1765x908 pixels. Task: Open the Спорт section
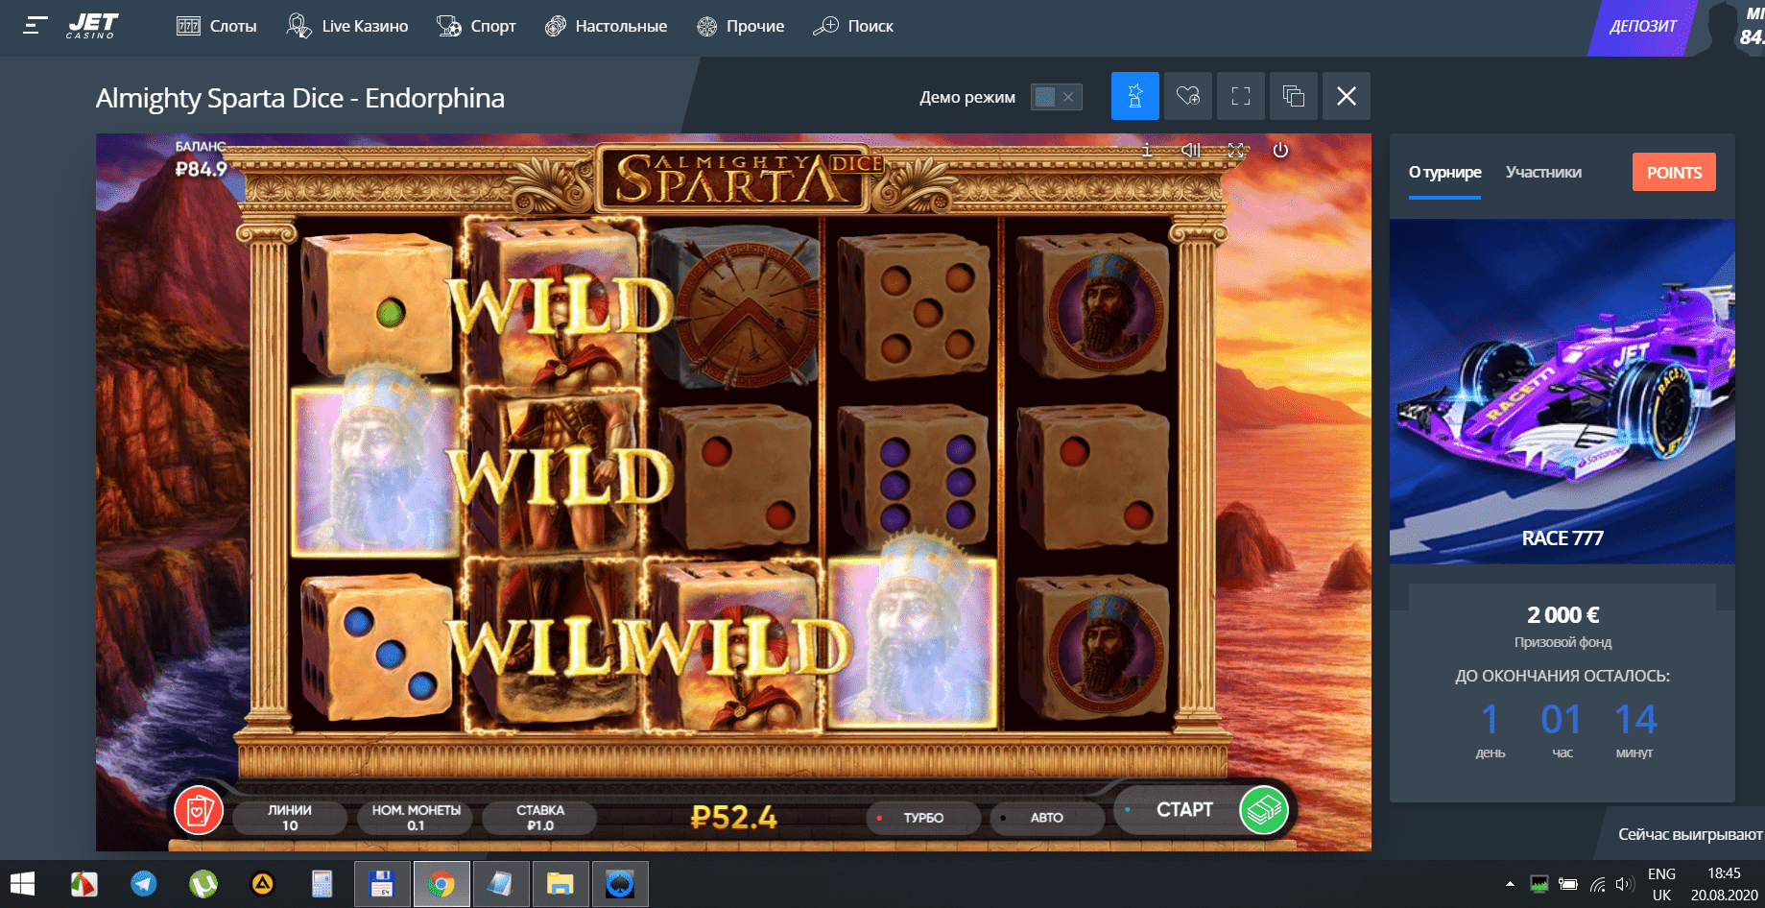476,26
